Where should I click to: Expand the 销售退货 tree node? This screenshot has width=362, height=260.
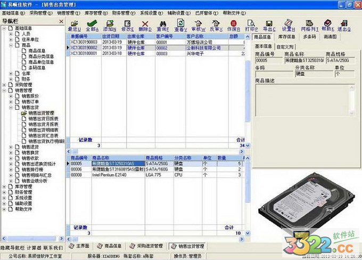pyautogui.click(x=11, y=147)
